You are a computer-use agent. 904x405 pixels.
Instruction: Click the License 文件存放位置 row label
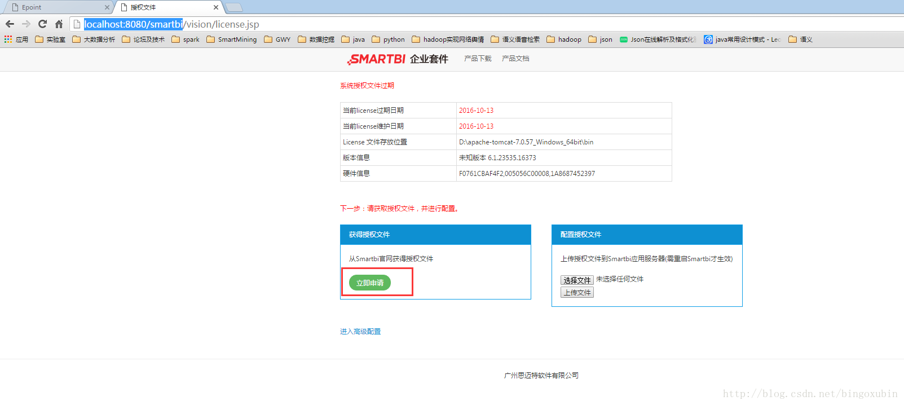tap(375, 142)
